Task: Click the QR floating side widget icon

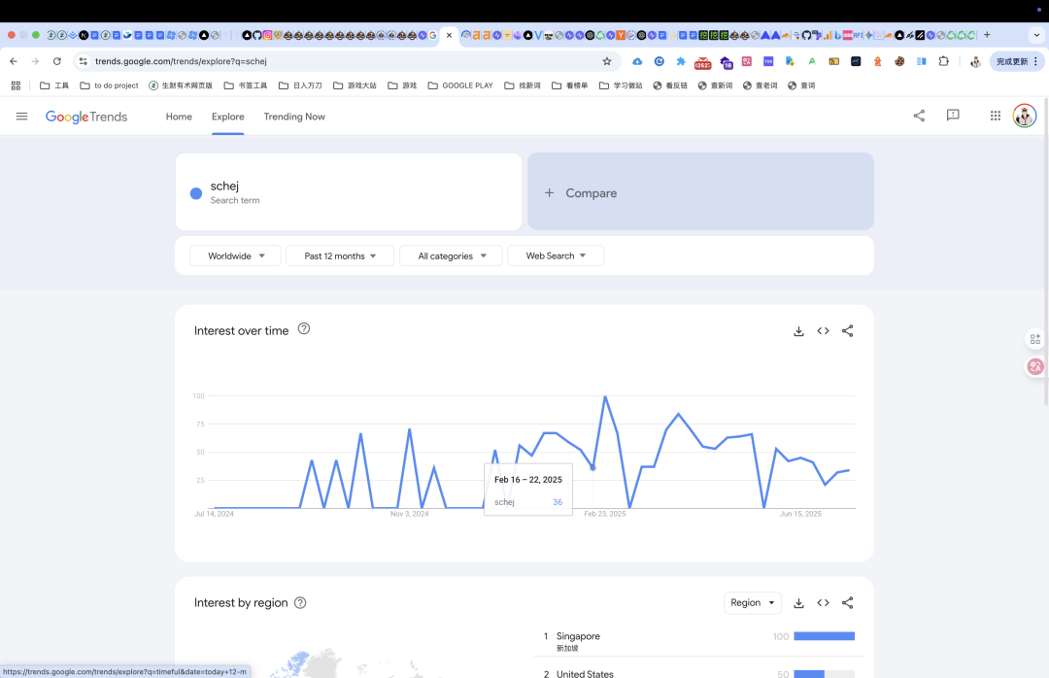Action: tap(1035, 339)
